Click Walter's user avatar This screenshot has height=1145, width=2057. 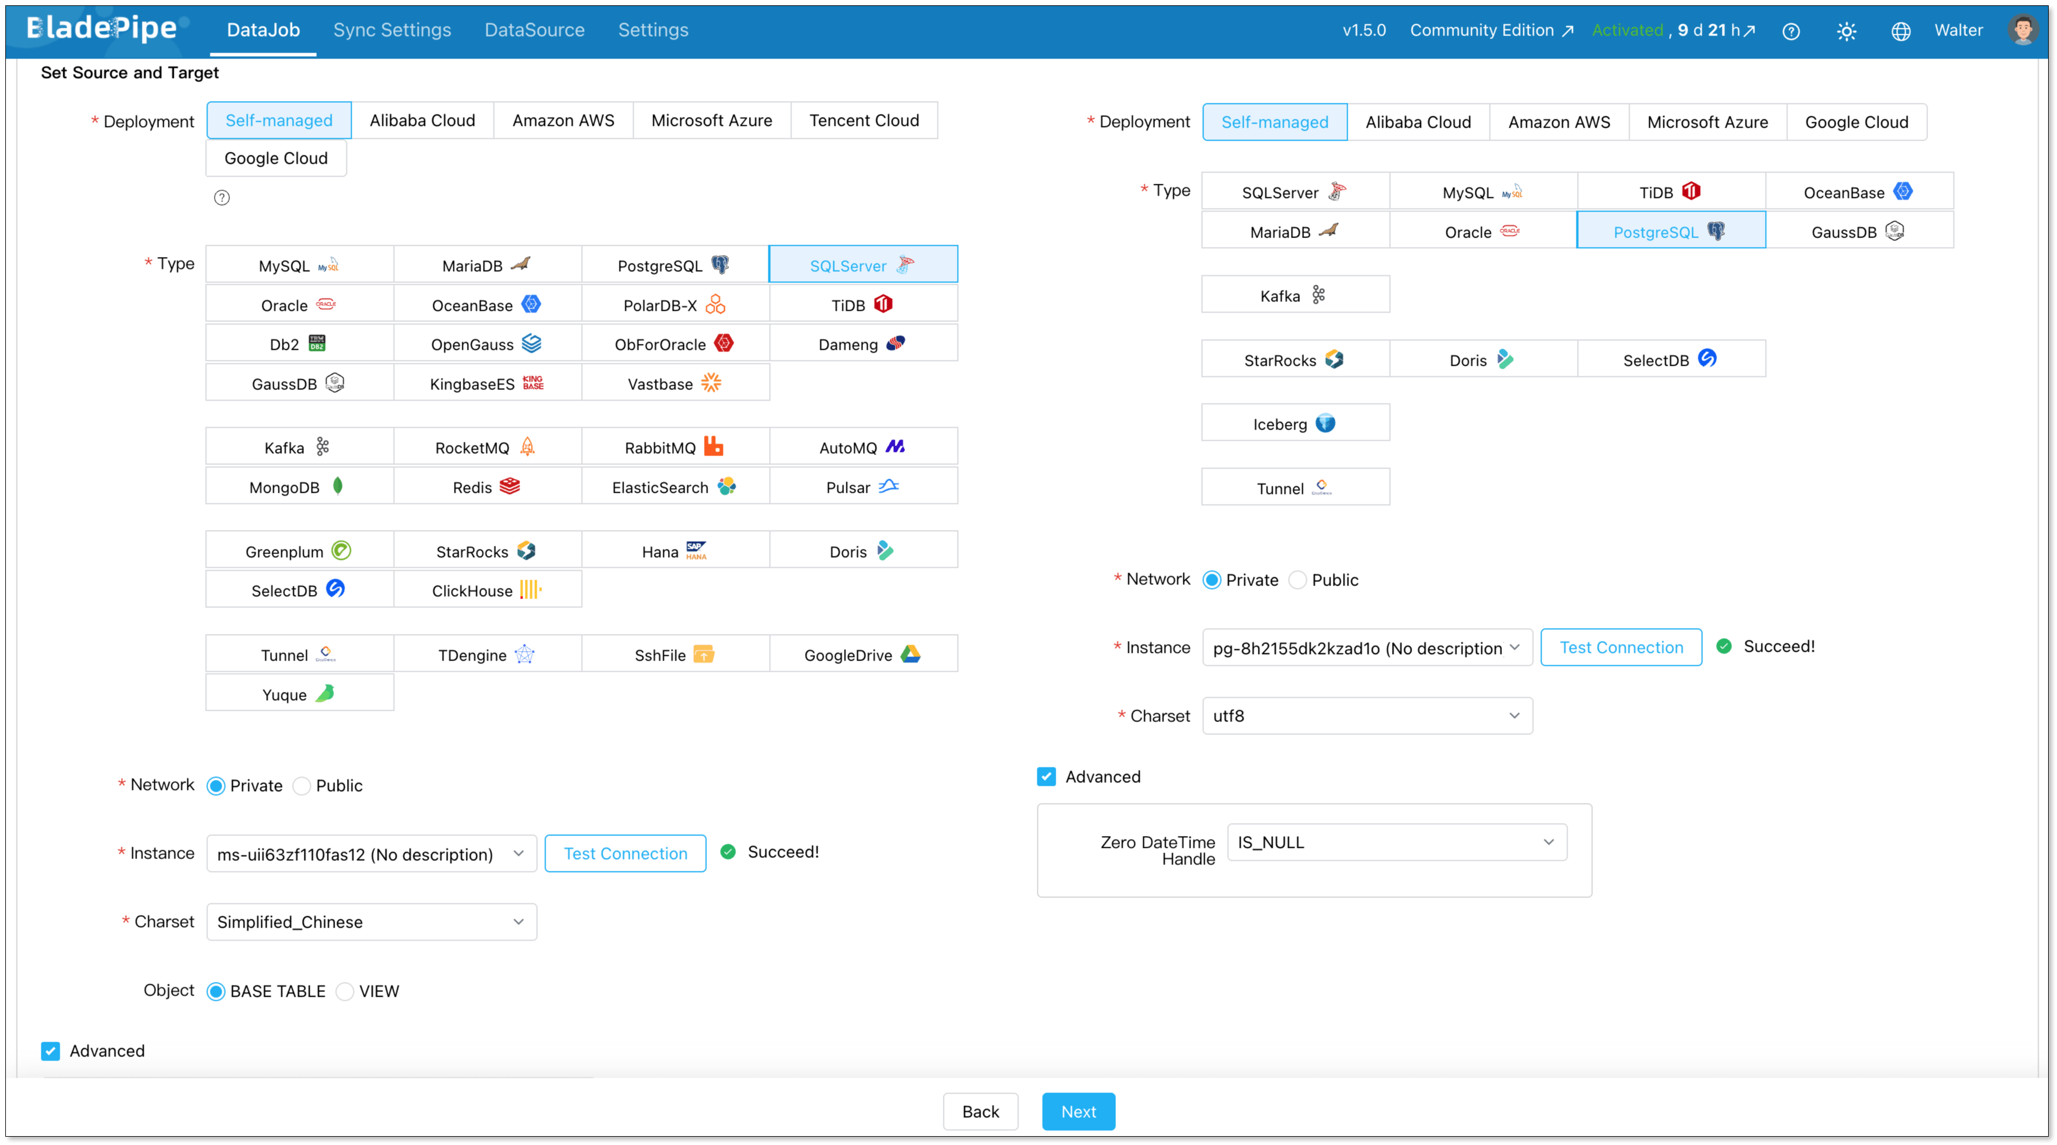[2022, 30]
